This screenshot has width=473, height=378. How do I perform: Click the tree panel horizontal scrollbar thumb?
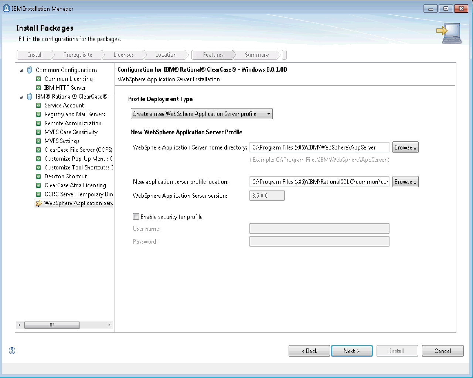(x=52, y=325)
